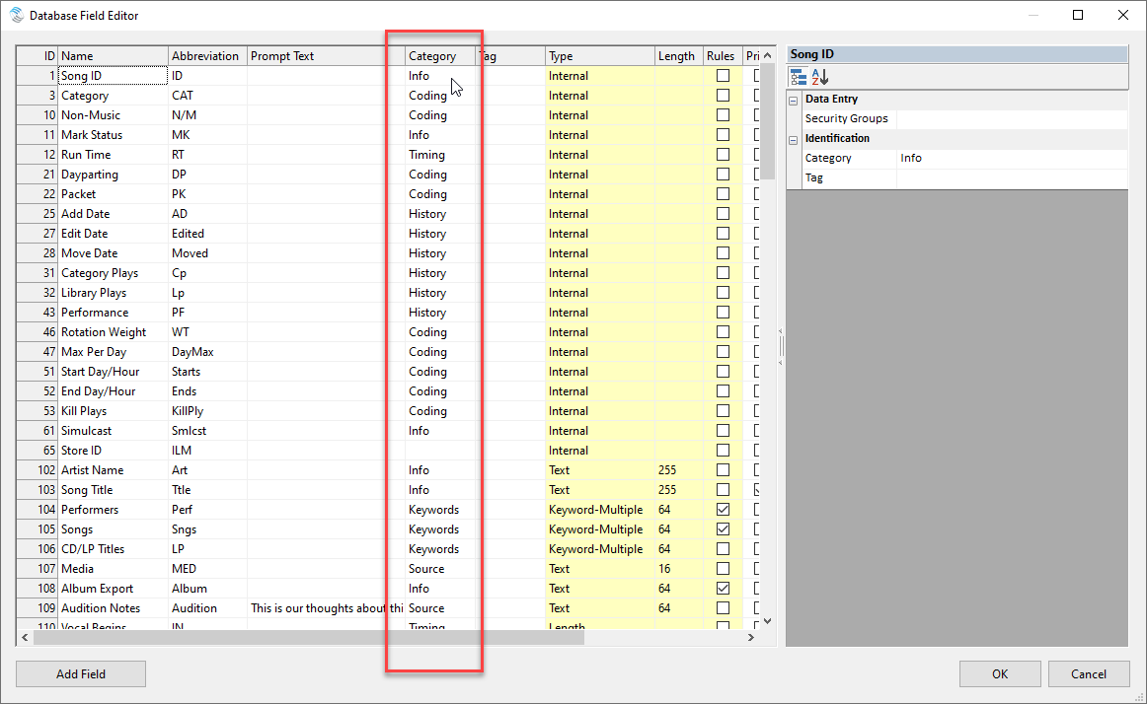Collapse the Identification property group
Screen dimensions: 1147x704
793,139
